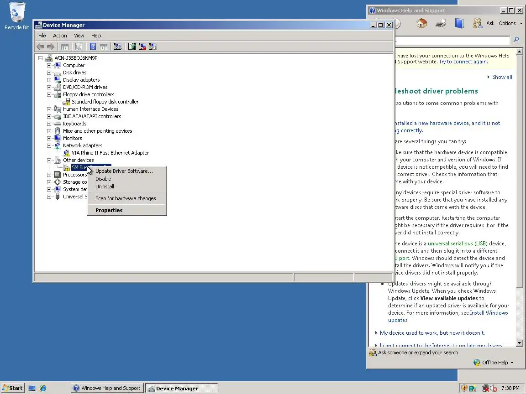This screenshot has height=394, width=526.
Task: Open the Help menu in Device Manager
Action: 96,36
